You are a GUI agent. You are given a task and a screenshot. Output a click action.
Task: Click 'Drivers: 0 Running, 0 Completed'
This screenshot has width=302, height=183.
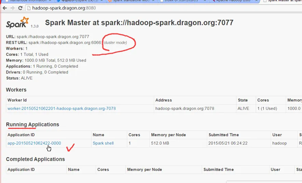pos(37,72)
